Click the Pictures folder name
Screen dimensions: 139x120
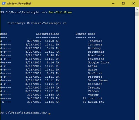pos(95,77)
